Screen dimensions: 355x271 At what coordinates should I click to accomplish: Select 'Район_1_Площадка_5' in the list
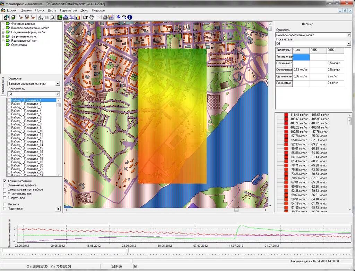[x=26, y=114]
